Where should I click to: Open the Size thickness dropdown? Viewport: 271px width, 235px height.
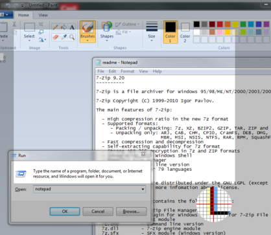[x=152, y=32]
